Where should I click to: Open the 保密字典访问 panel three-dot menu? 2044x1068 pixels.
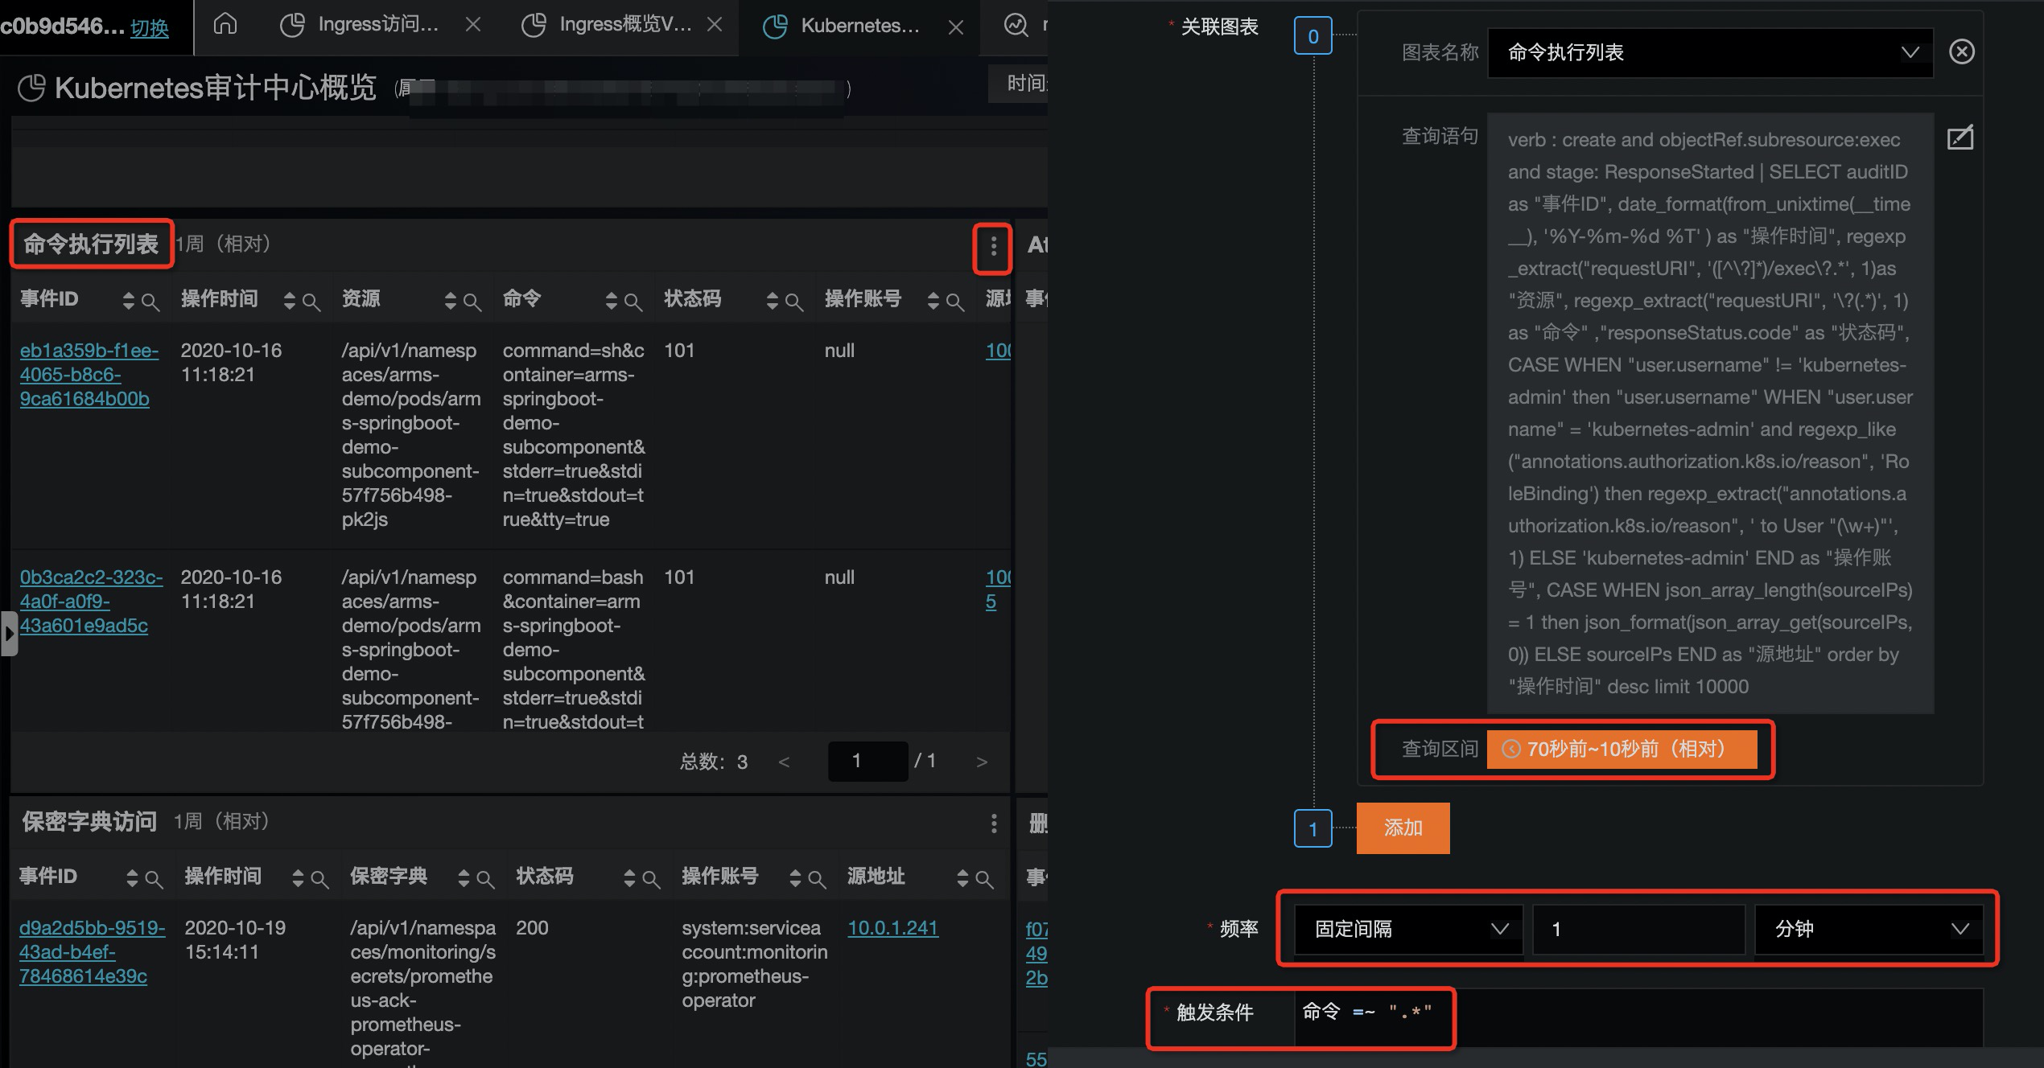pos(994,823)
